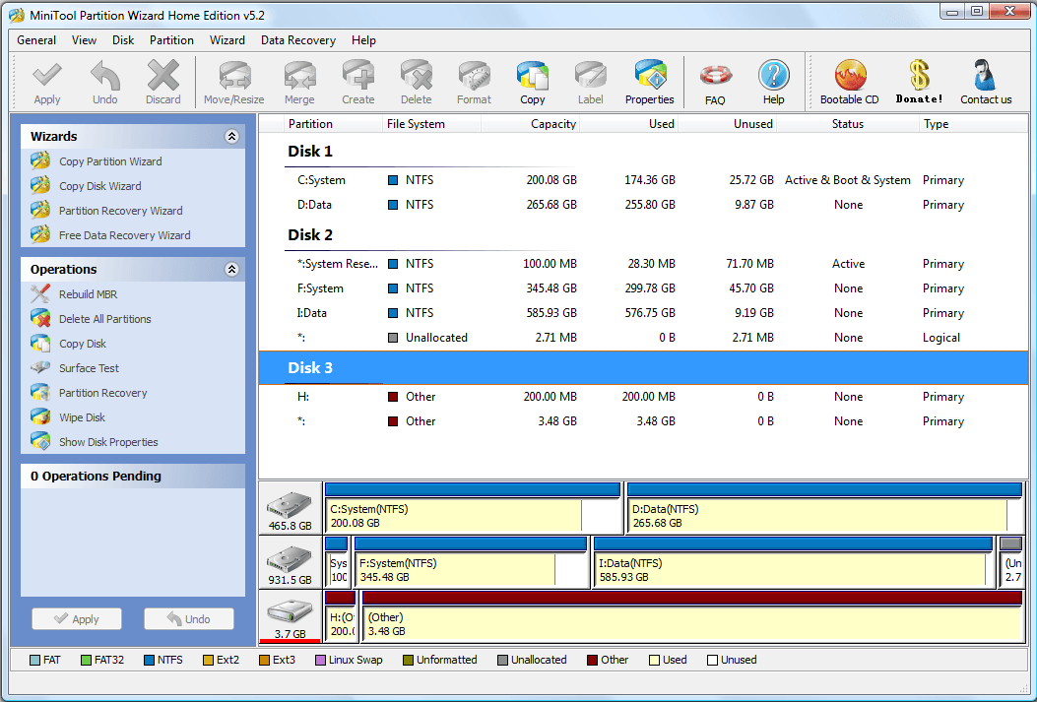The image size is (1037, 702).
Task: Click the Contact us icon
Action: point(986,76)
